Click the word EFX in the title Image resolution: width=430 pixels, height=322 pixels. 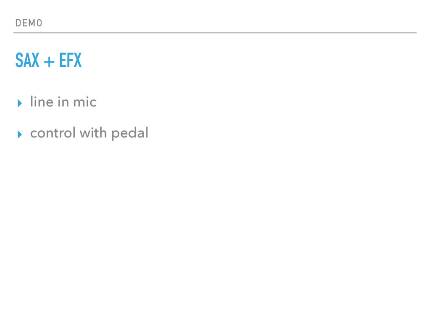click(x=70, y=61)
